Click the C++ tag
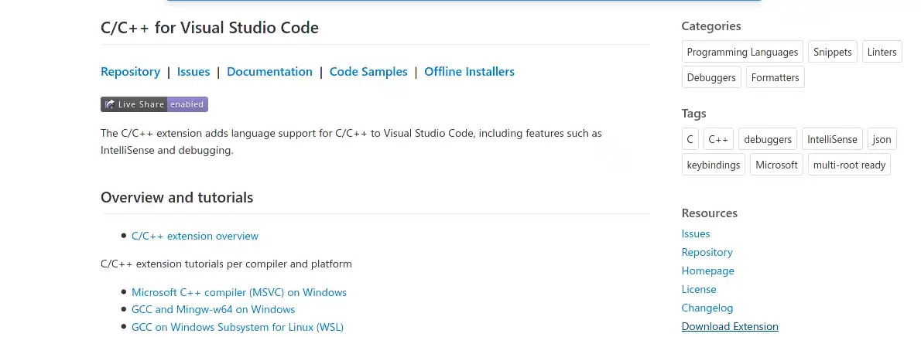Screen dimensions: 921x337 tap(717, 139)
